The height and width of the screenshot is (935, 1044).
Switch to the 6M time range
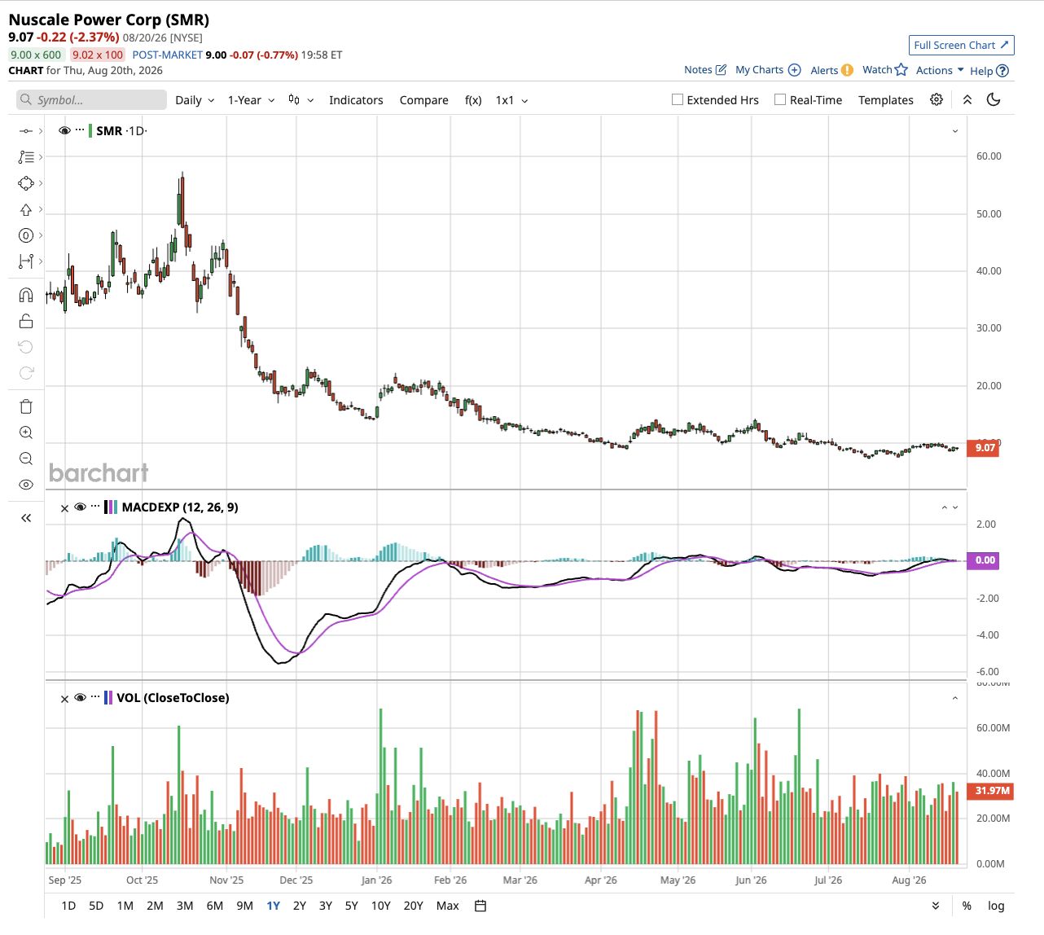pyautogui.click(x=215, y=906)
